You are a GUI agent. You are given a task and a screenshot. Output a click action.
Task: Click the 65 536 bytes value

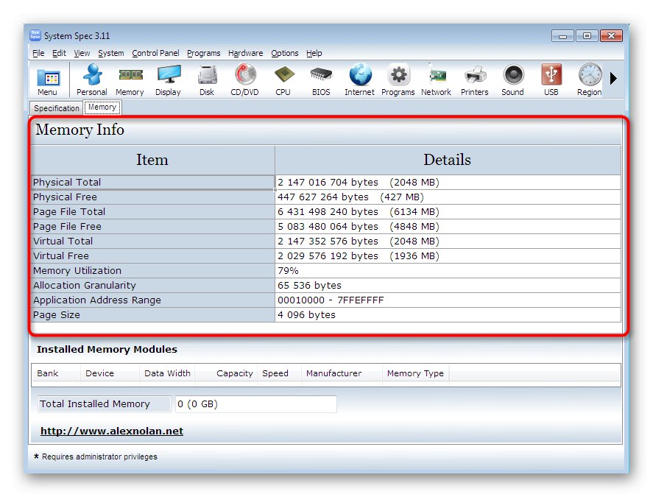309,286
